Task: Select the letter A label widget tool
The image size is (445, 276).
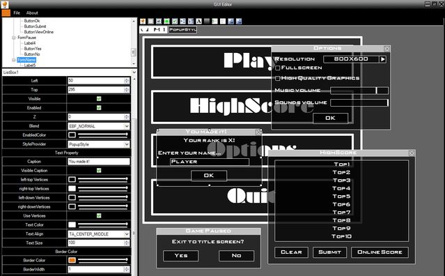Action: [x=198, y=22]
